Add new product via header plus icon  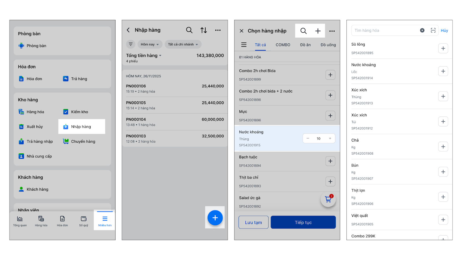click(318, 31)
